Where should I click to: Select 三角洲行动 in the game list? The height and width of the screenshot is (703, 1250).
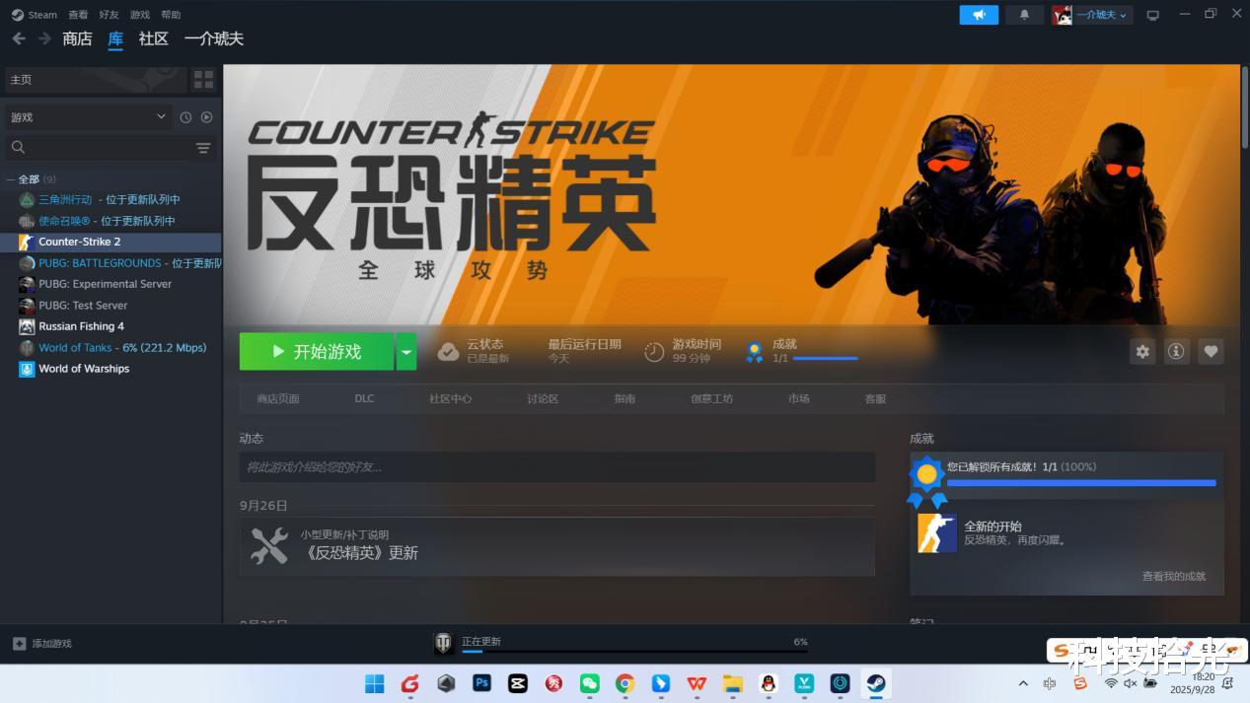tap(65, 199)
